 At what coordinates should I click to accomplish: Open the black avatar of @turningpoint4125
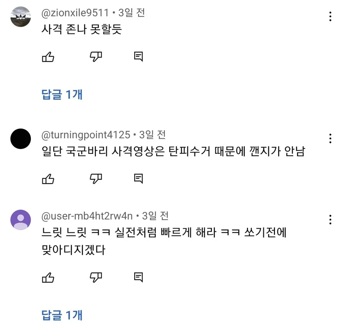[20, 139]
